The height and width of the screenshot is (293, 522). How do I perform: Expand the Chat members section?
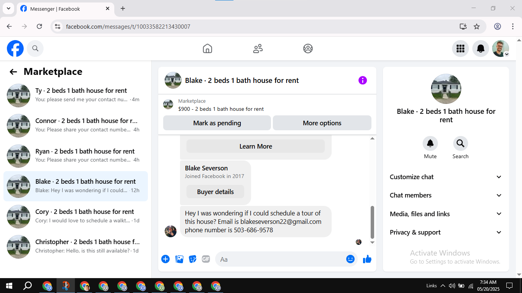446,195
